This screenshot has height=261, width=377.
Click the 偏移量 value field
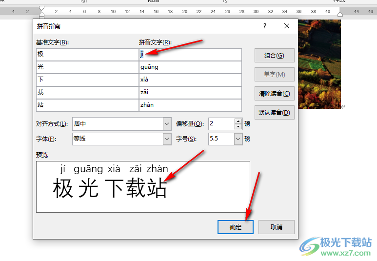tap(221, 124)
